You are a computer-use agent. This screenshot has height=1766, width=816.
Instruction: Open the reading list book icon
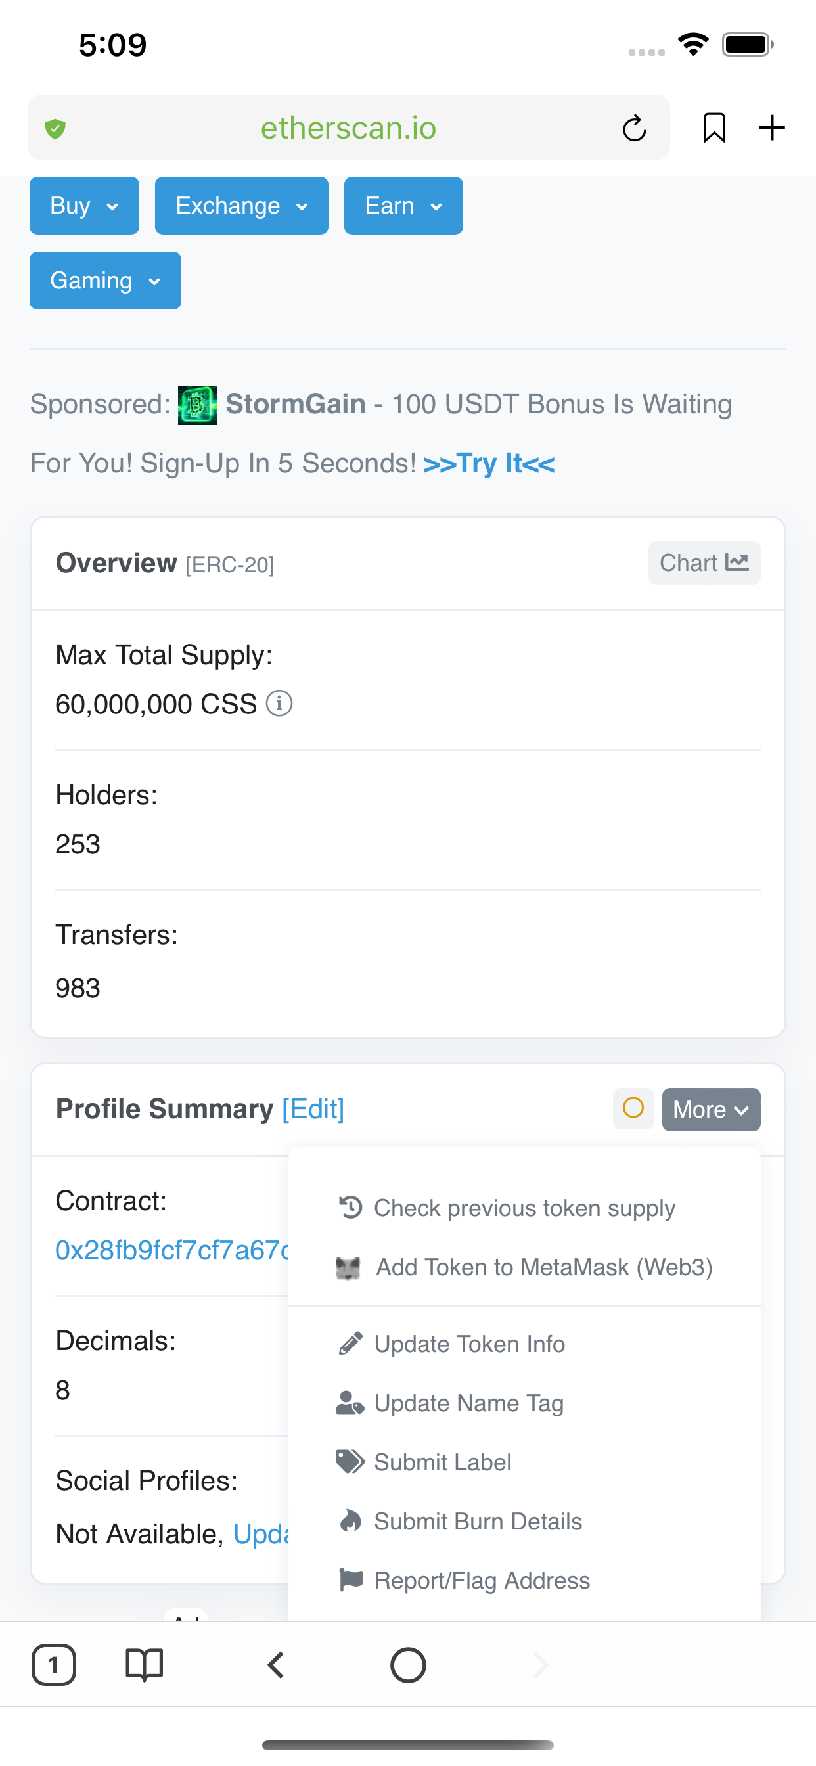(144, 1665)
